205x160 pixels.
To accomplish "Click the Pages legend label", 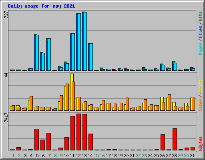I will [x=201, y=49].
